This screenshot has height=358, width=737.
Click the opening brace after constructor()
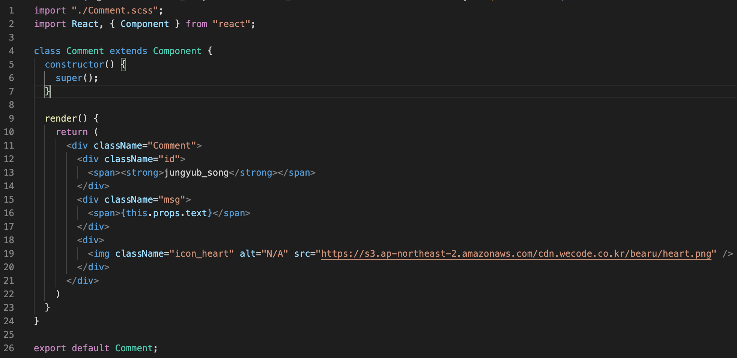point(123,65)
